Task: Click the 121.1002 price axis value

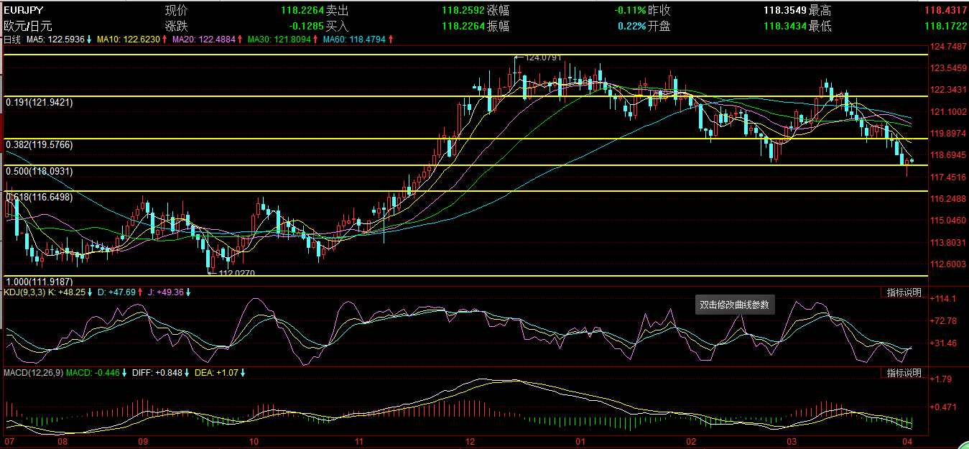Action: pyautogui.click(x=947, y=112)
